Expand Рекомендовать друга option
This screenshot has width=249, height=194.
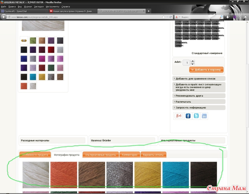[199, 96]
